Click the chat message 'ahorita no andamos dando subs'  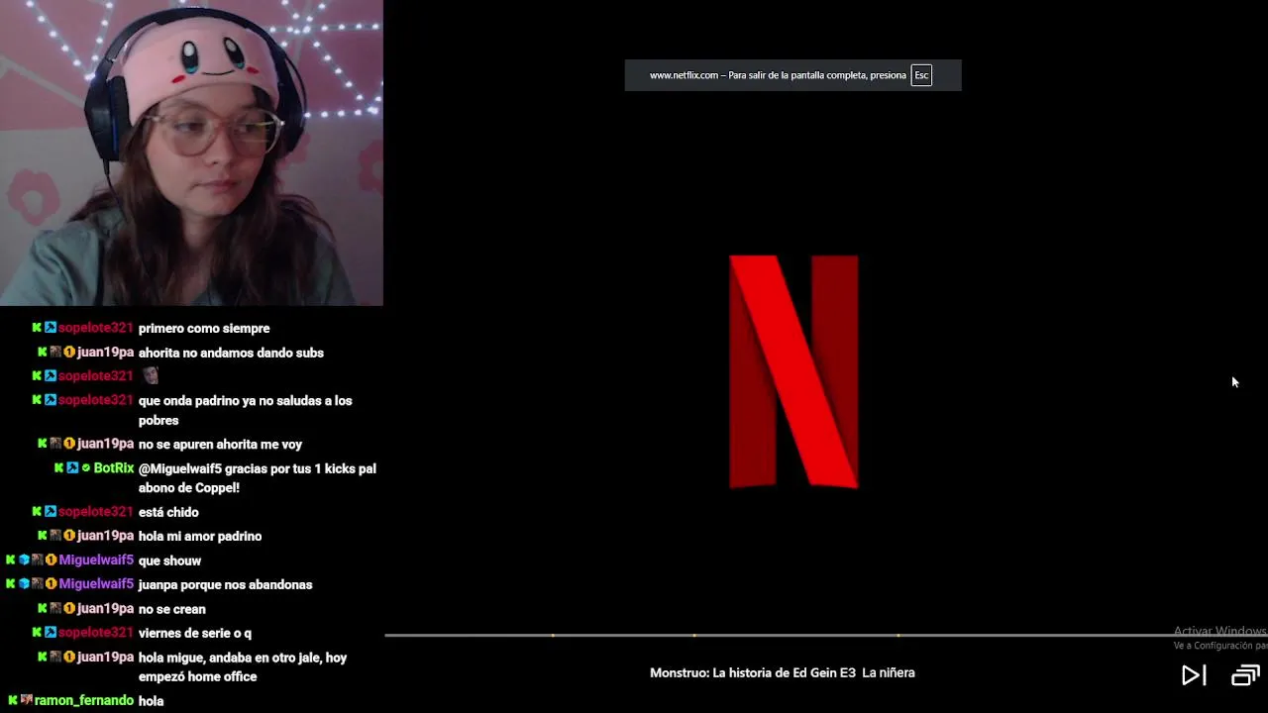pyautogui.click(x=231, y=353)
